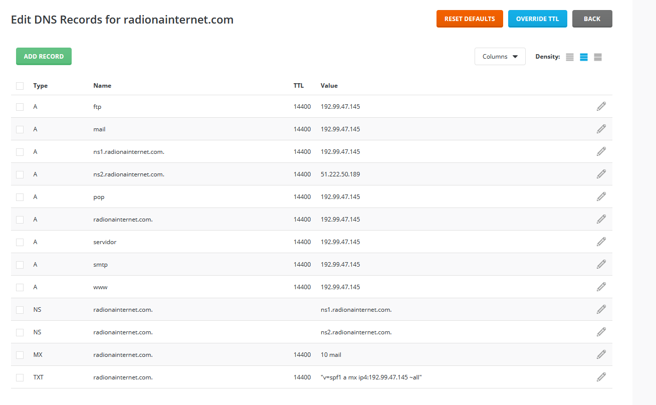The height and width of the screenshot is (405, 656).
Task: Sort by Type column header
Action: (x=41, y=86)
